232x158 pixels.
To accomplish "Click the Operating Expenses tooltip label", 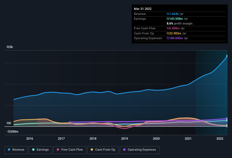I will click(x=148, y=38).
